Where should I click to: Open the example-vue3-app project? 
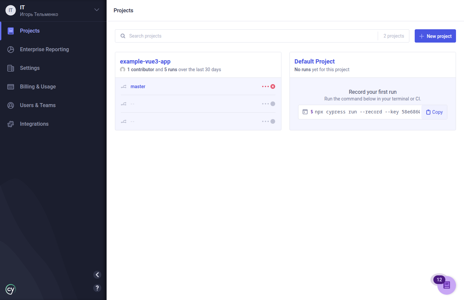(145, 62)
